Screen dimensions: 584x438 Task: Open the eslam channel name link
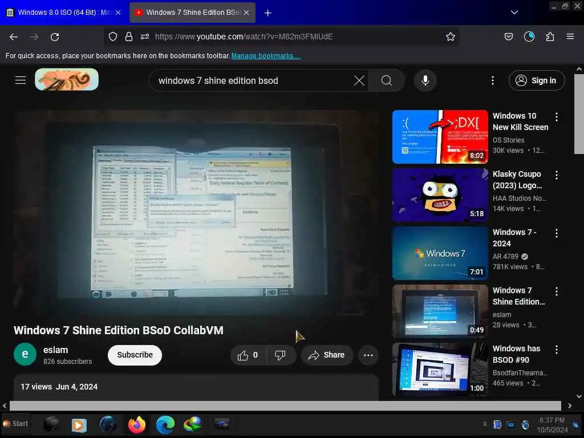pos(55,350)
